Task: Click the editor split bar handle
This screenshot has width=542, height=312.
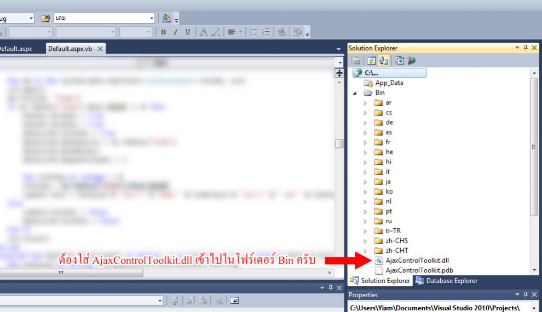Action: point(339,73)
